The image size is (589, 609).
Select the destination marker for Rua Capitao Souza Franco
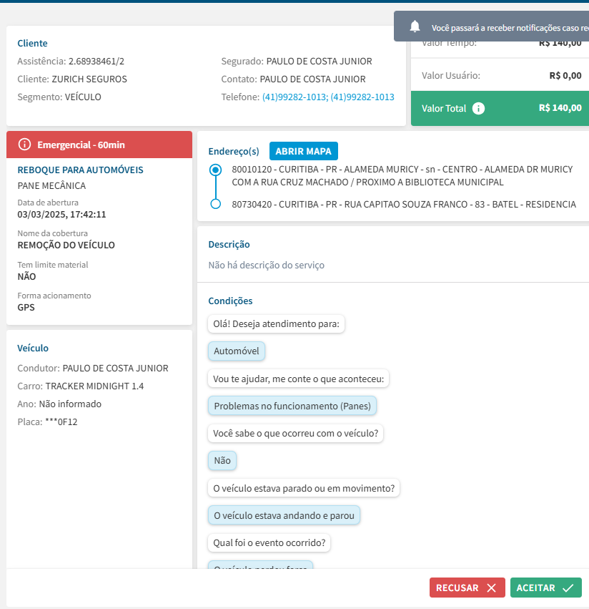click(x=215, y=204)
